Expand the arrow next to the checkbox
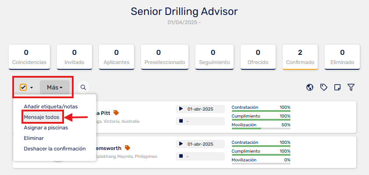The image size is (369, 175). [x=32, y=88]
